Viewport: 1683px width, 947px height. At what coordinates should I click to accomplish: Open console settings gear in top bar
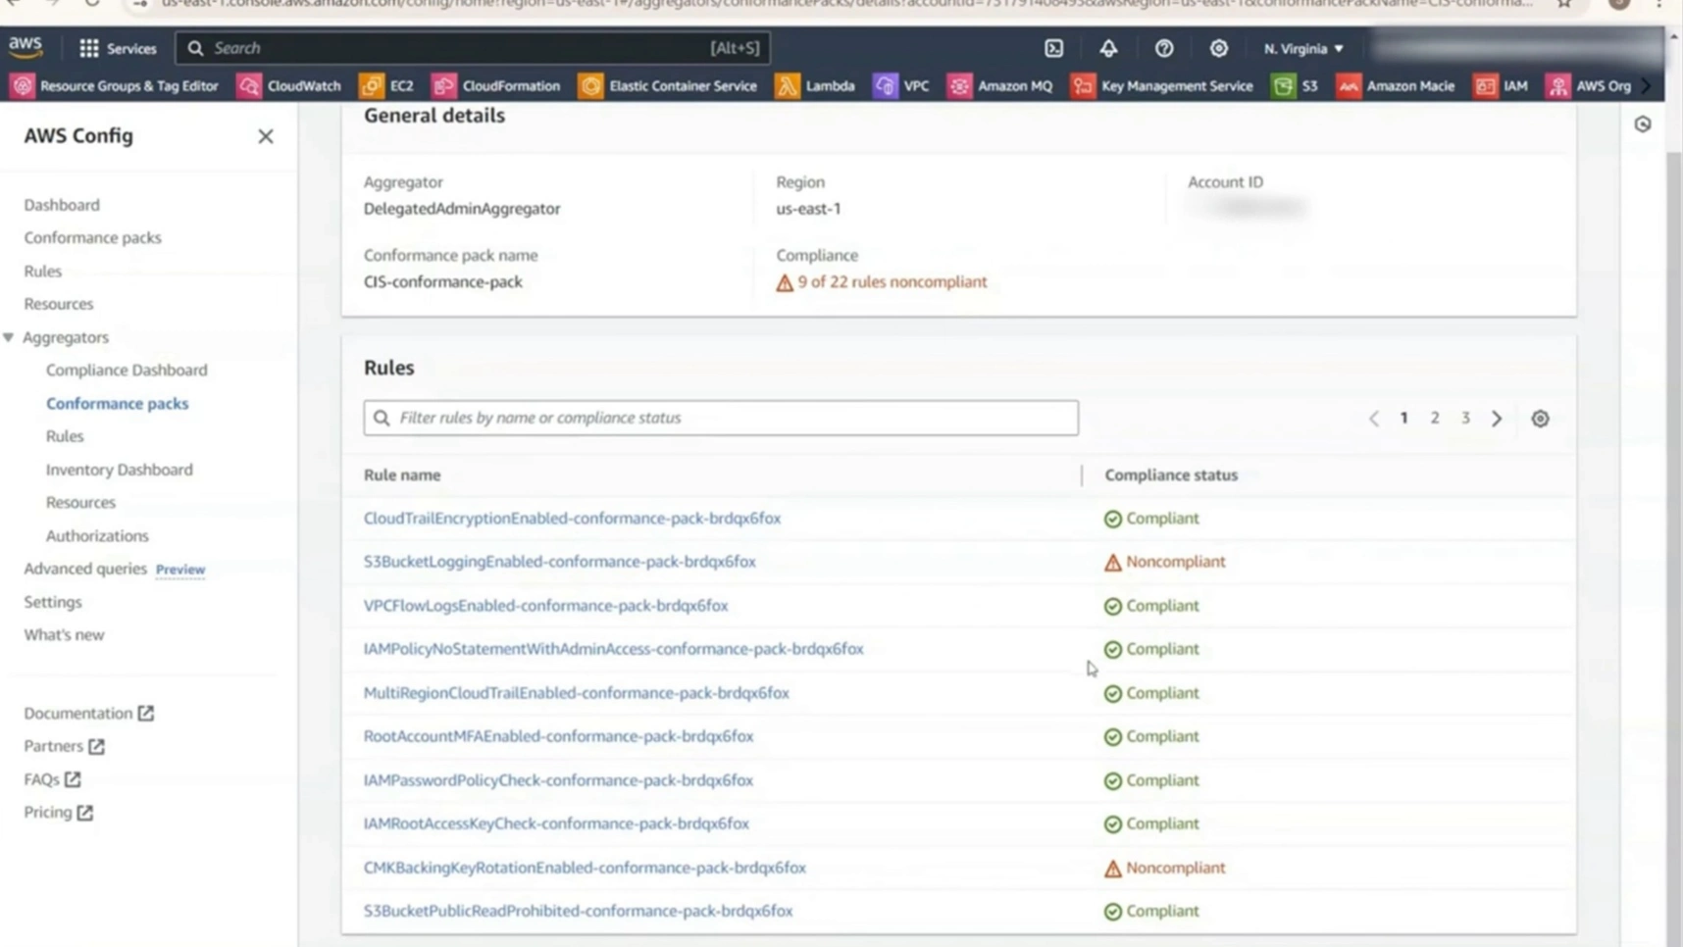pyautogui.click(x=1218, y=48)
